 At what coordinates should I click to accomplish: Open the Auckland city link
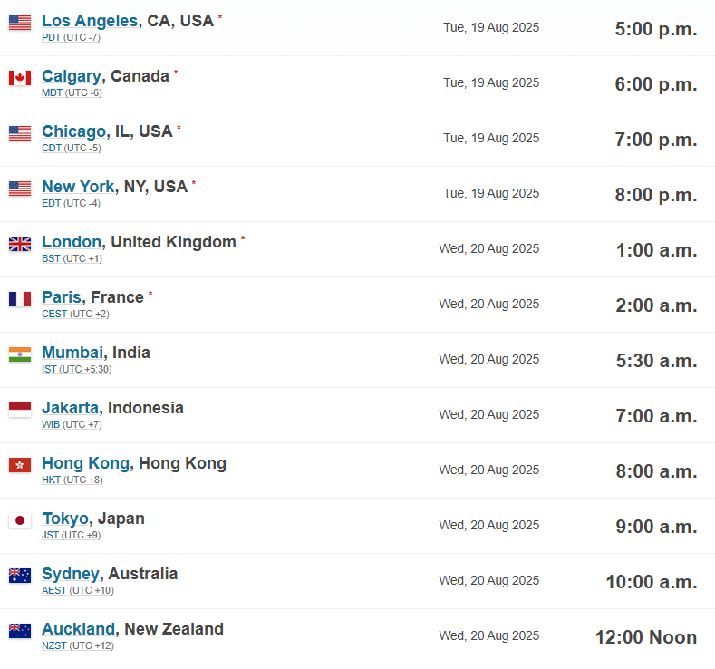coord(79,629)
